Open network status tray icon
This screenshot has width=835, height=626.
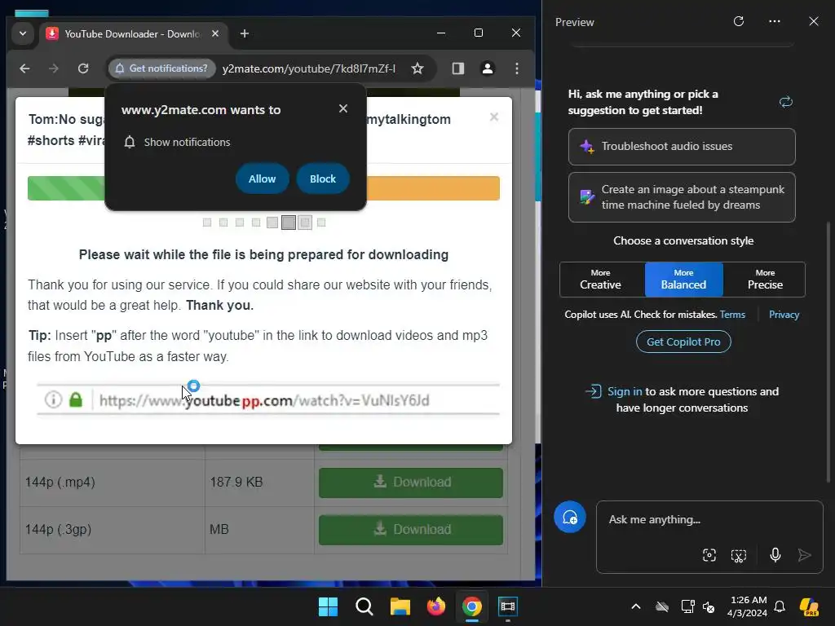click(x=687, y=606)
